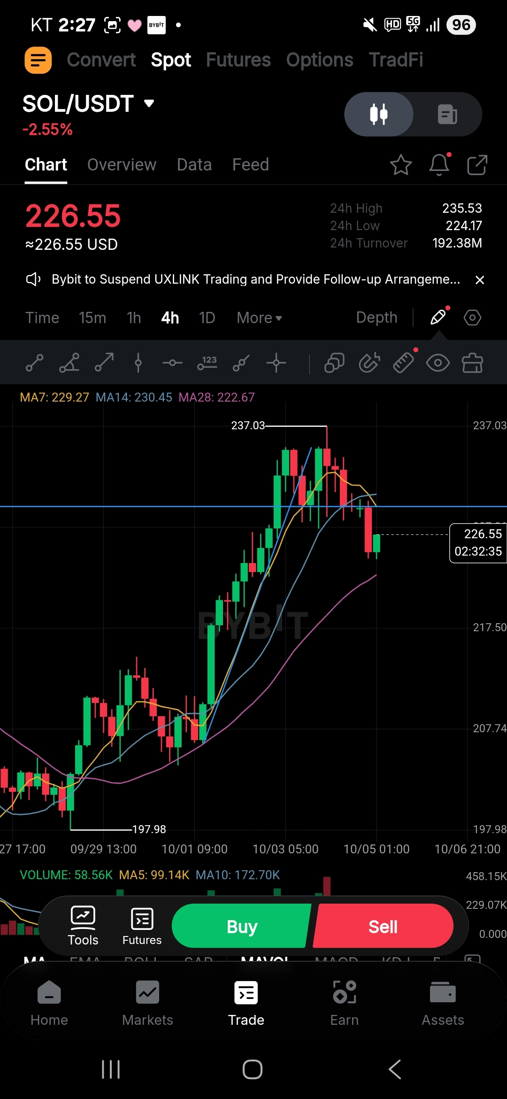The image size is (507, 1099).
Task: Tap the 24h High value 235.53
Action: click(462, 208)
